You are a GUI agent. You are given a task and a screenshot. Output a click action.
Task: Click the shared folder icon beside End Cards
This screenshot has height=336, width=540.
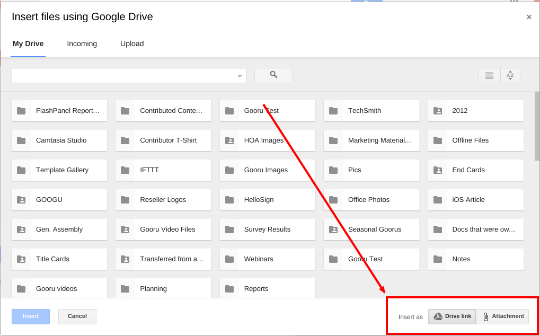438,170
